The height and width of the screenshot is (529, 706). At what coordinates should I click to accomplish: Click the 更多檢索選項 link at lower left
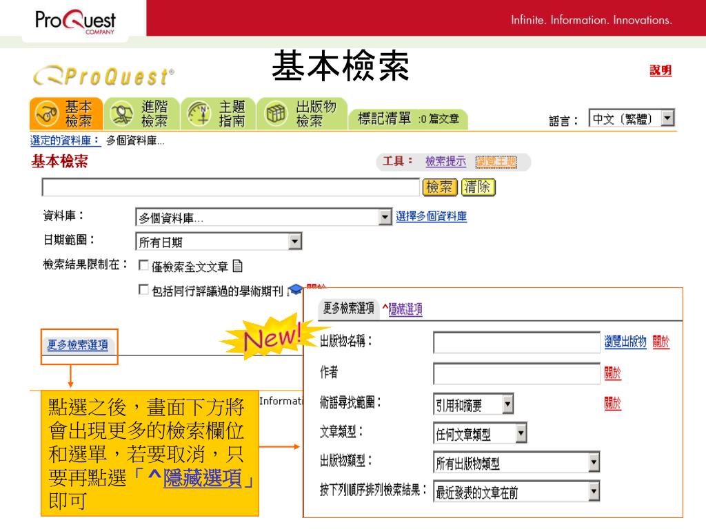coord(77,345)
